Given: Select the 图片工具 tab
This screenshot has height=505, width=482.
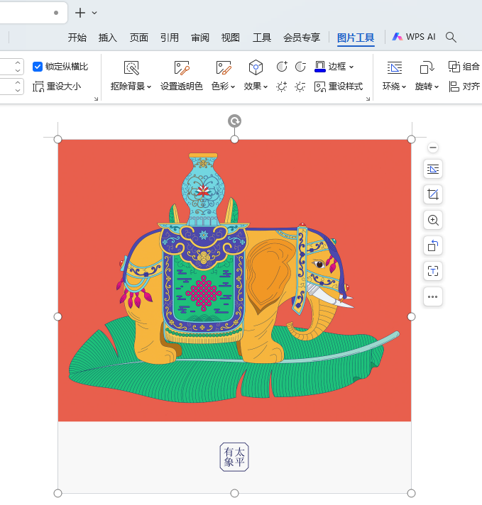Looking at the screenshot, I should (356, 38).
